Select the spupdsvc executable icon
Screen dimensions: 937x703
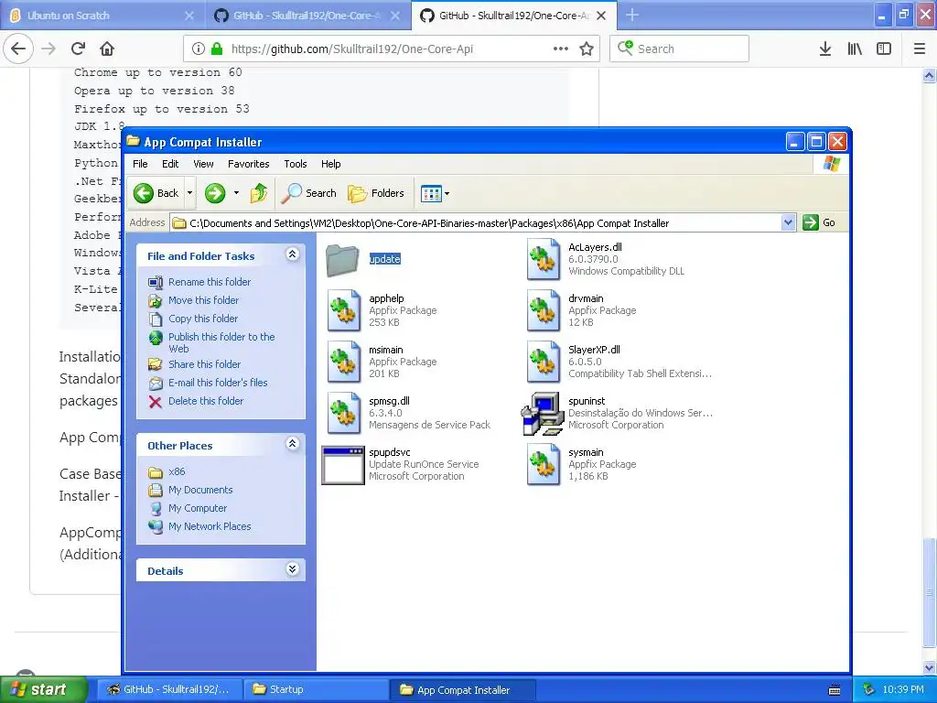[343, 464]
